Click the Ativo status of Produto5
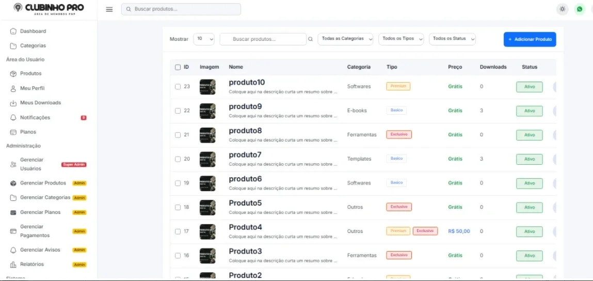 click(529, 208)
